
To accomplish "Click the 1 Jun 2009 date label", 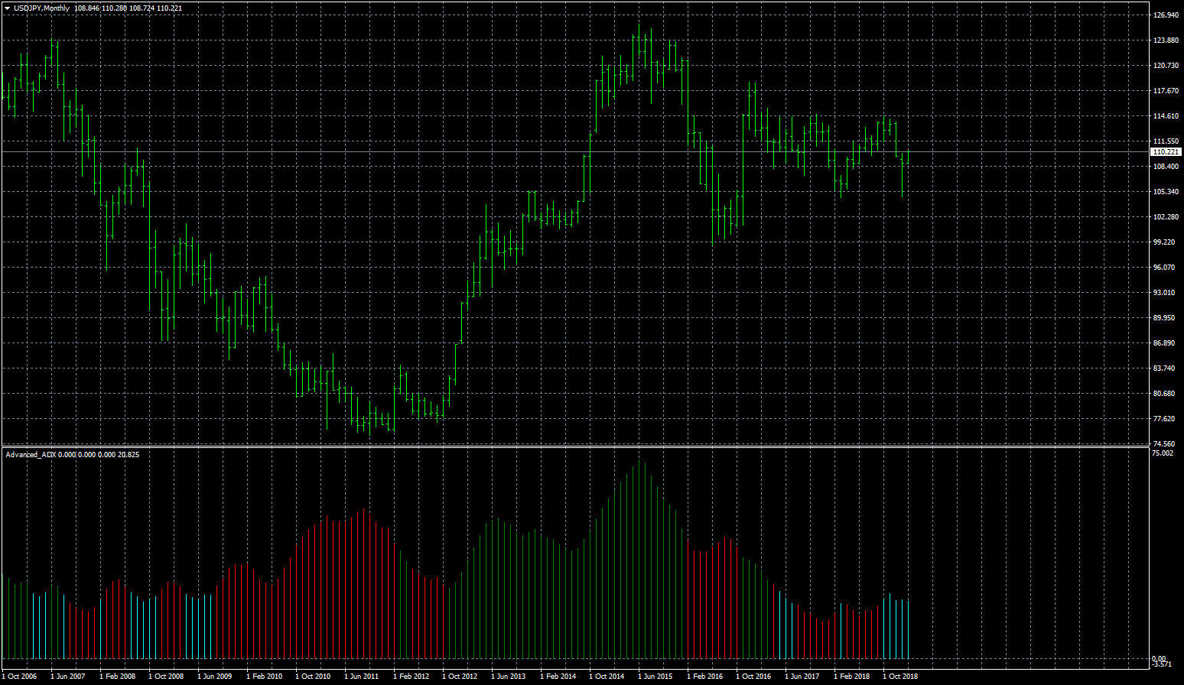I will (x=215, y=677).
